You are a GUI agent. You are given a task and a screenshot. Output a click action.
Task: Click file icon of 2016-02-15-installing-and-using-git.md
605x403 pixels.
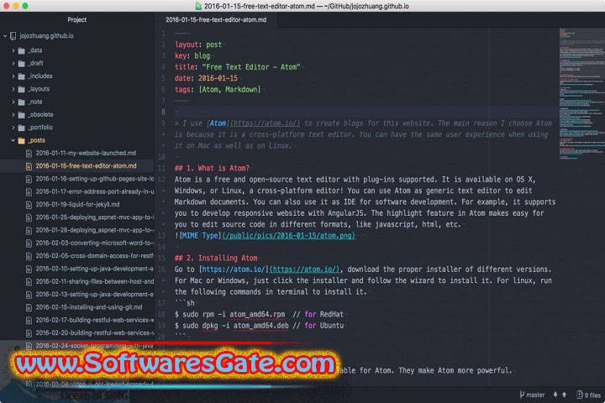29,308
